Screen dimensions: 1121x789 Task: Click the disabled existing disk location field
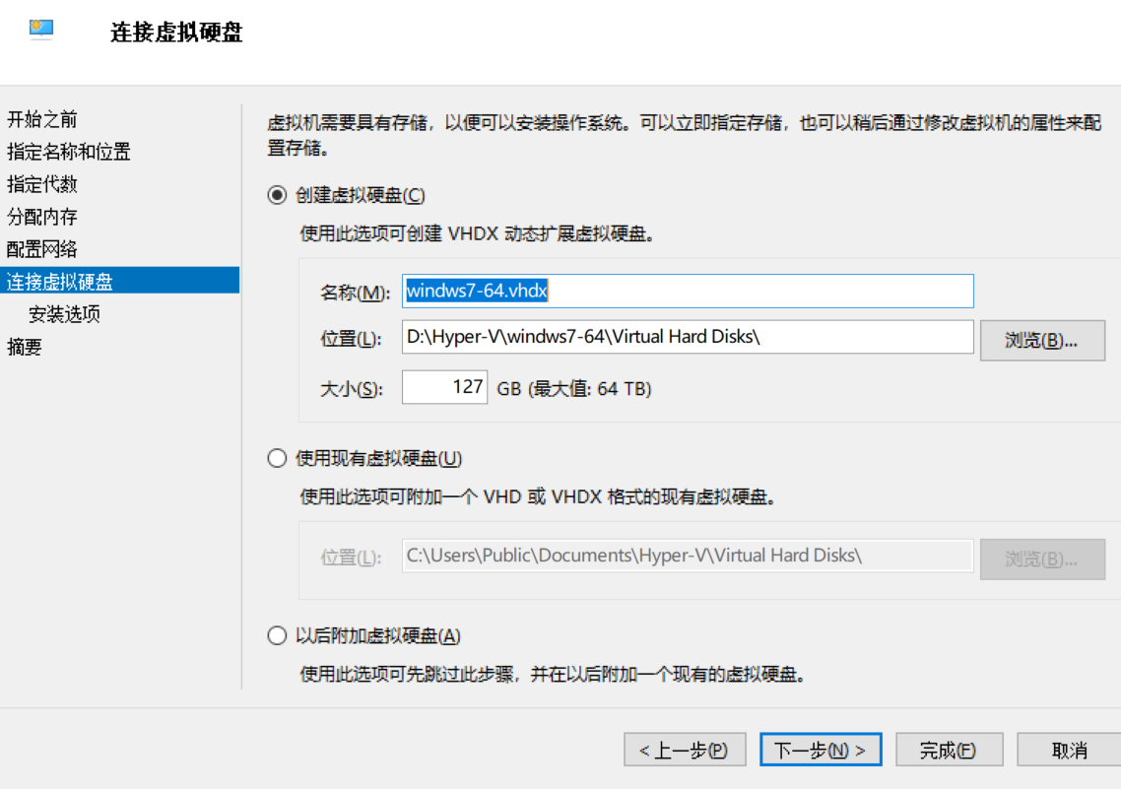[x=688, y=556]
